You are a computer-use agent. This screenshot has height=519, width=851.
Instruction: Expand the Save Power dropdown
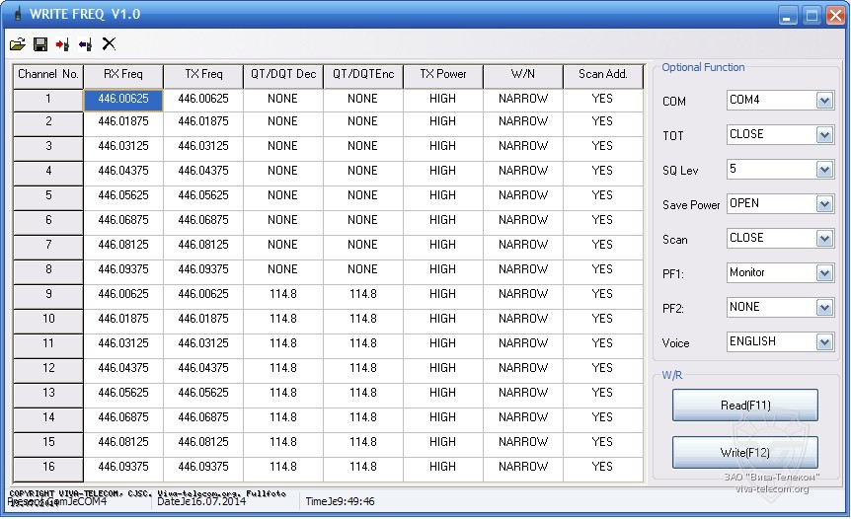[x=824, y=204]
